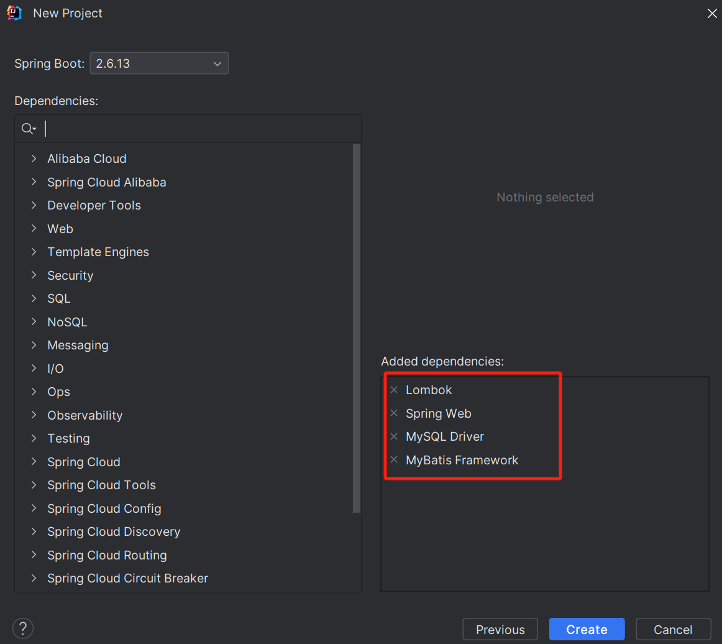Expand the Spring Cloud category chevron
Image resolution: width=722 pixels, height=644 pixels.
tap(34, 461)
